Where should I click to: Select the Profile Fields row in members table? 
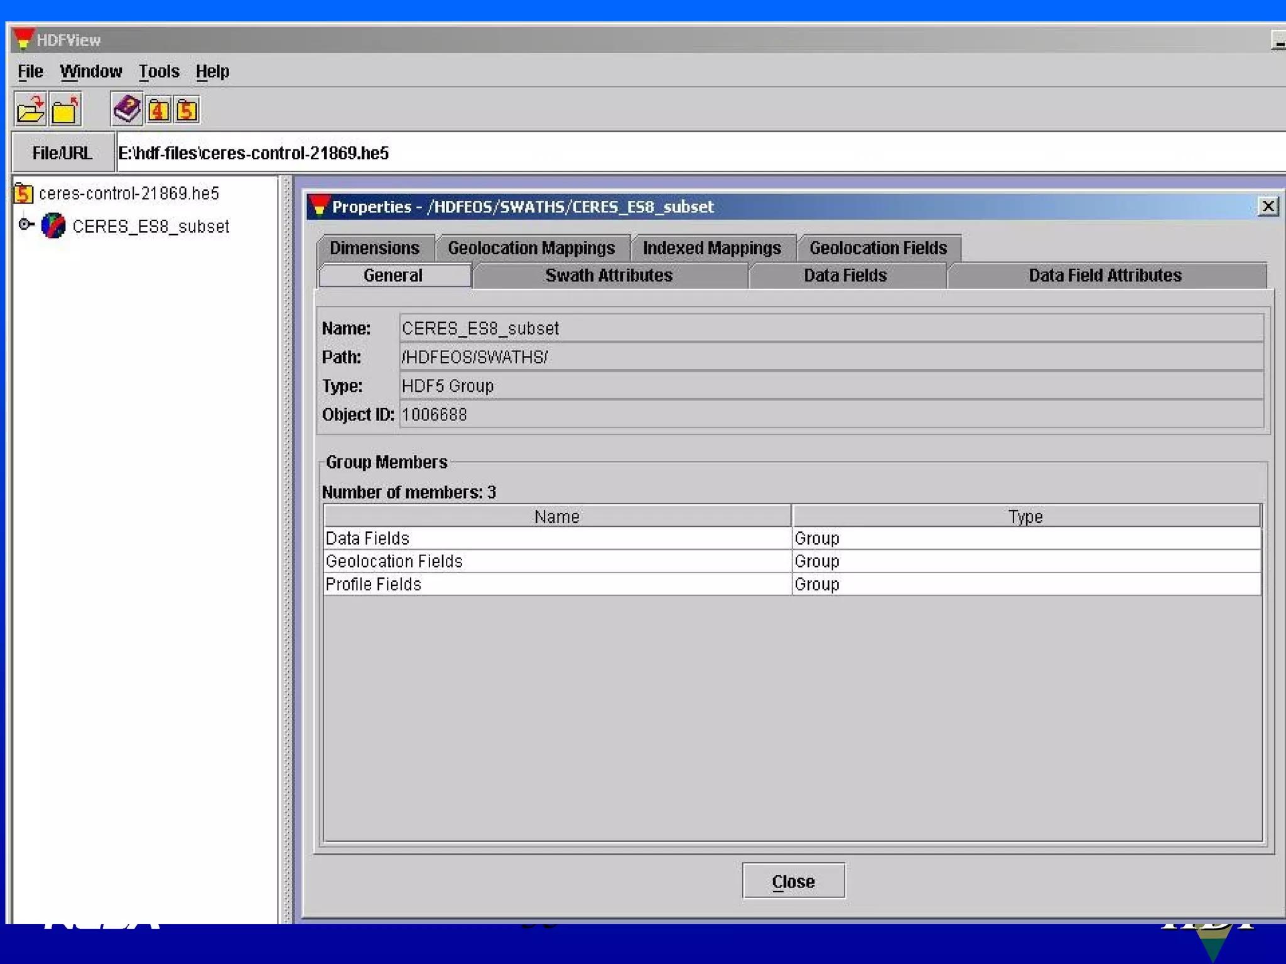pyautogui.click(x=556, y=584)
